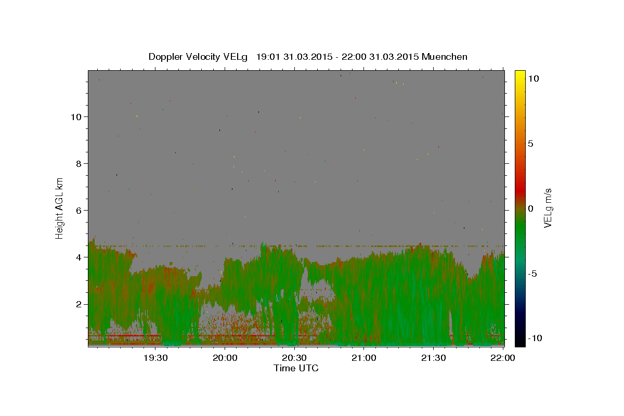Viewport: 624px width, 416px height.
Task: Click the '22:00' time axis label
Action: click(503, 358)
